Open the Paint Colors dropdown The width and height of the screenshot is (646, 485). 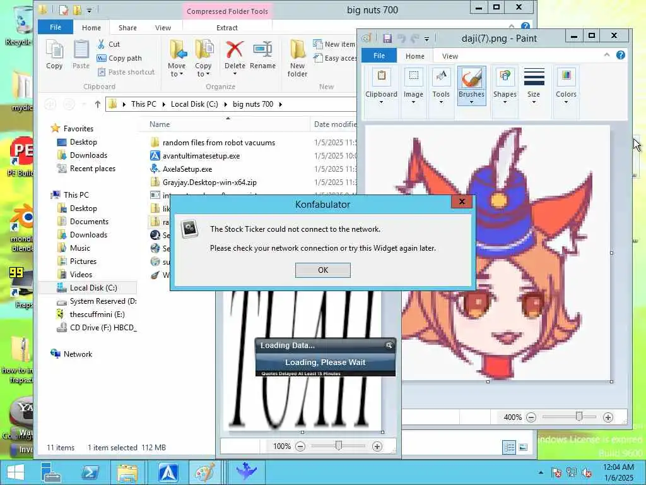pyautogui.click(x=566, y=102)
